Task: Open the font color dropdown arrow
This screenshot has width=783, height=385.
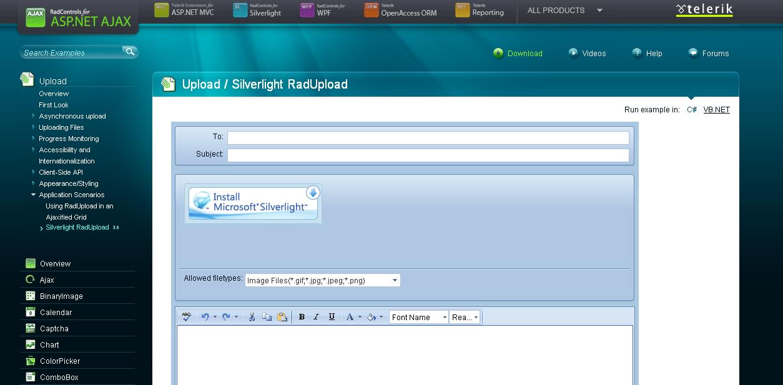Action: pos(360,317)
